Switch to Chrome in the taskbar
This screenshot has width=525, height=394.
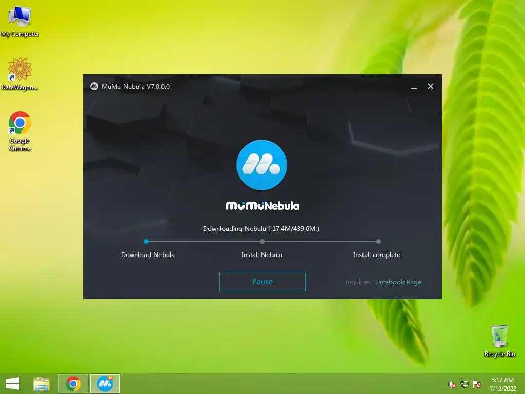pos(73,384)
